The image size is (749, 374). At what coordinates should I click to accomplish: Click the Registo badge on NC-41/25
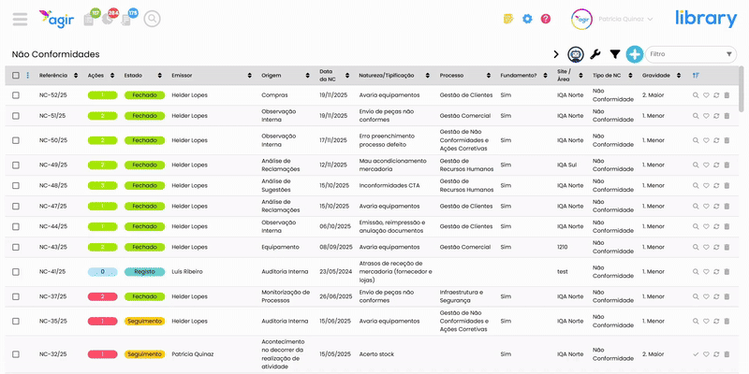tap(145, 271)
